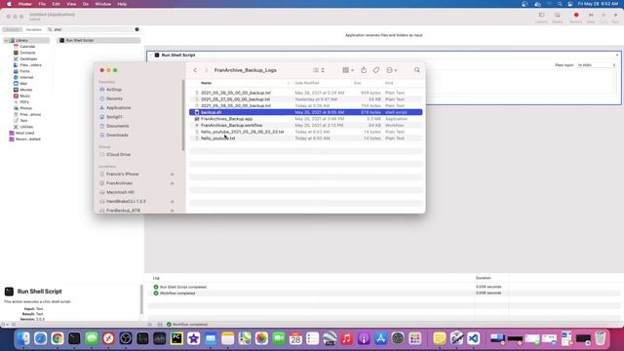Sort Finder list by Name column
This screenshot has height=351, width=624.
[x=206, y=83]
